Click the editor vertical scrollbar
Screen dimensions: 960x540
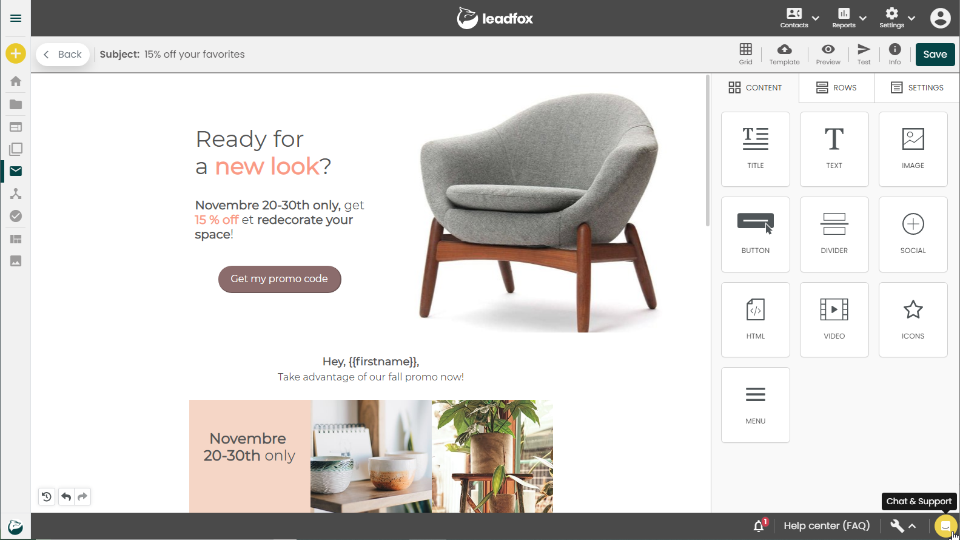click(708, 150)
